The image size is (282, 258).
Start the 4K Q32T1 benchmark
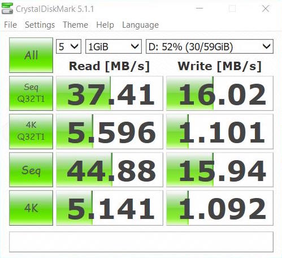tap(31, 131)
